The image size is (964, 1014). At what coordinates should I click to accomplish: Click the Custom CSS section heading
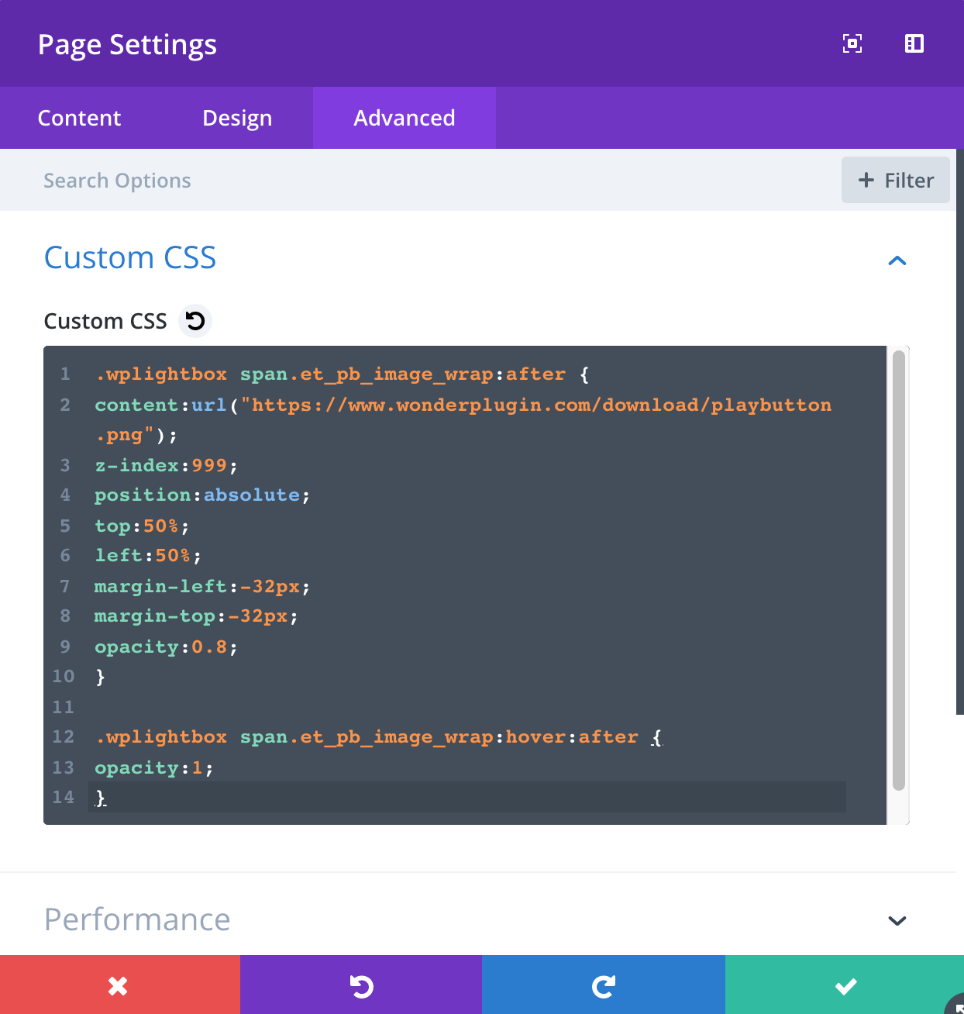click(x=130, y=257)
